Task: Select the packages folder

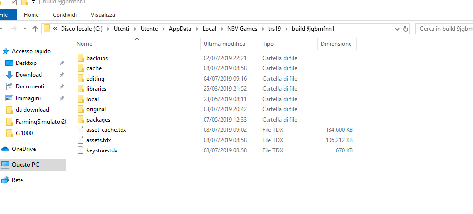Action: (98, 120)
